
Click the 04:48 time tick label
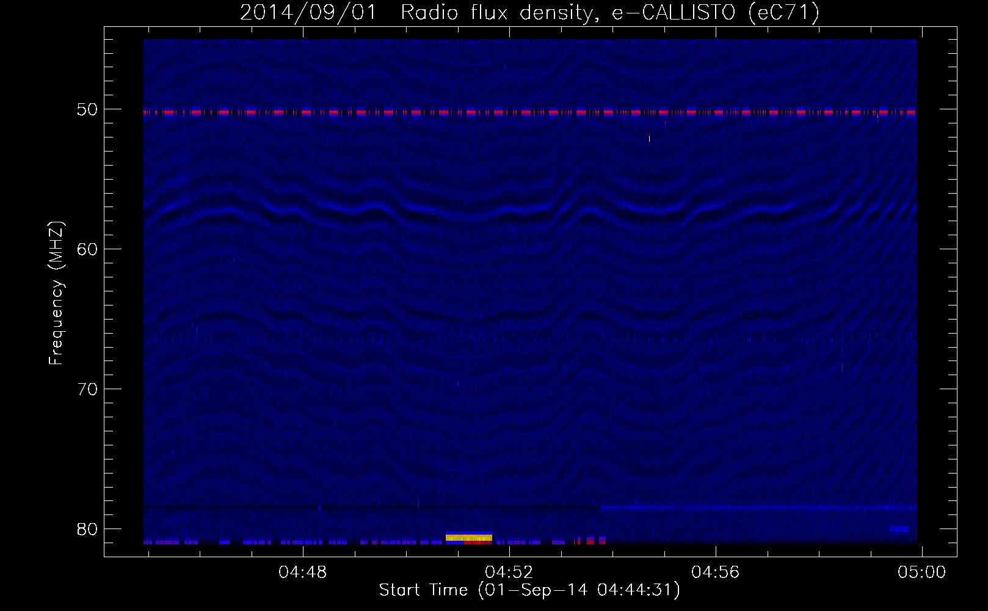pyautogui.click(x=302, y=573)
